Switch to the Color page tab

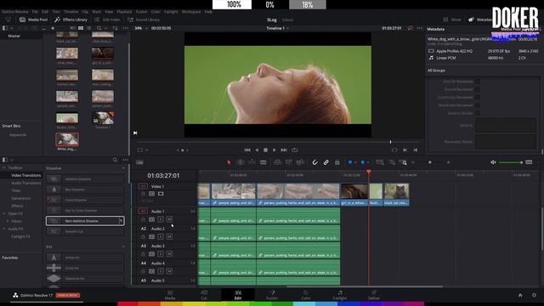tap(306, 295)
